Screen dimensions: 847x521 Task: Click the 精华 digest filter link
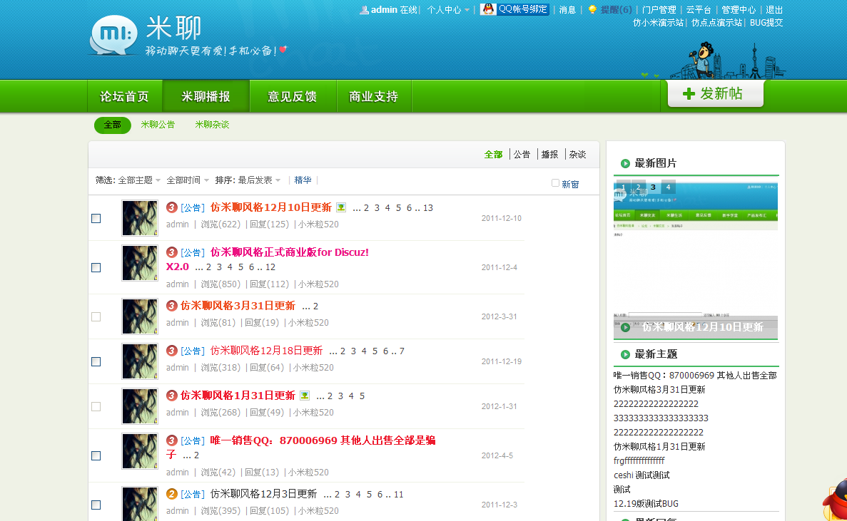click(x=303, y=180)
